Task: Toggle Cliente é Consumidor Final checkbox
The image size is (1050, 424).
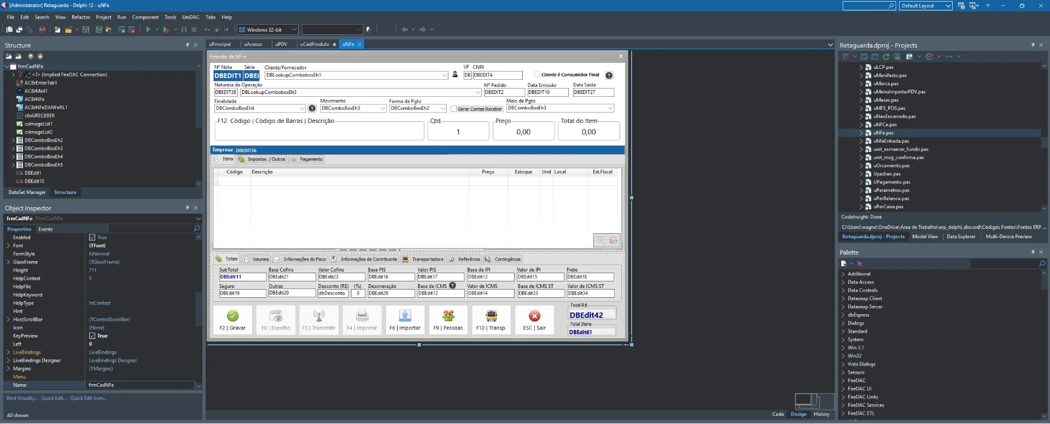Action: (x=537, y=75)
